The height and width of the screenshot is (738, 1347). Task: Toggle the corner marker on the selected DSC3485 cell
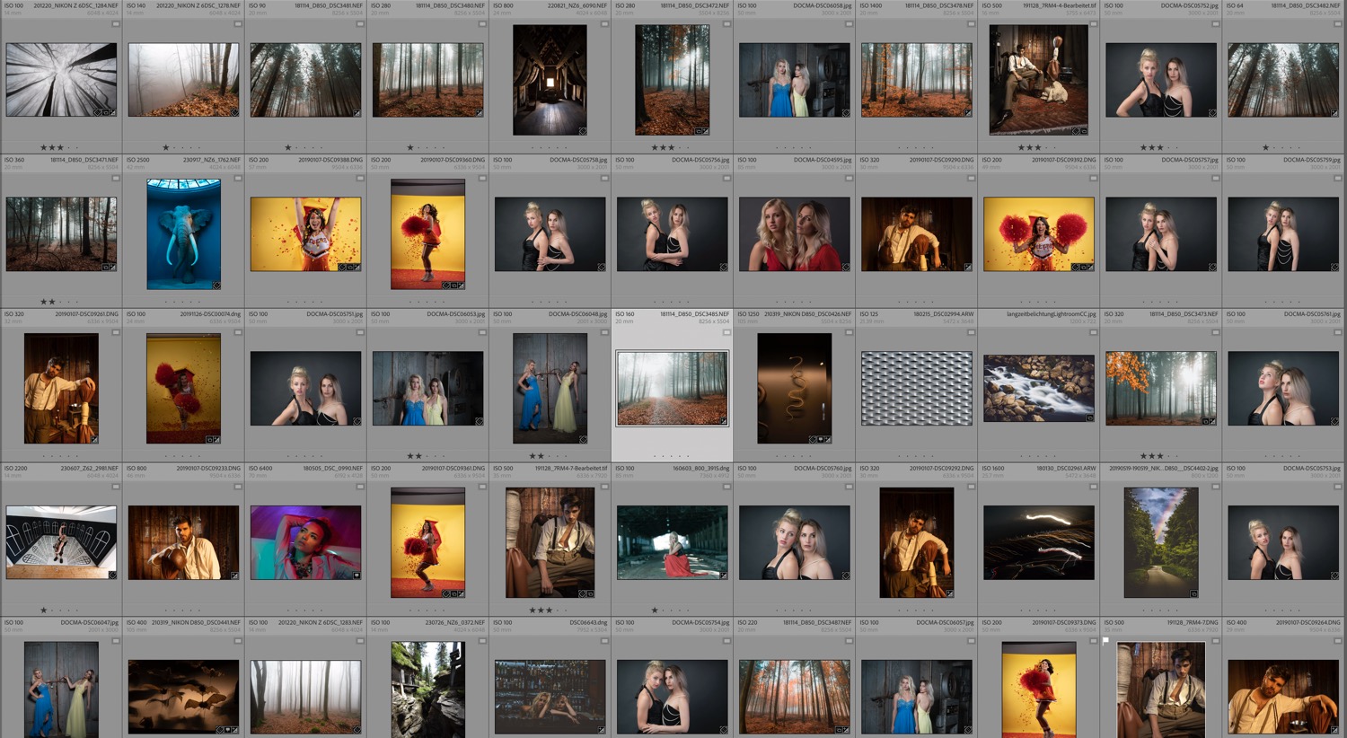726,333
